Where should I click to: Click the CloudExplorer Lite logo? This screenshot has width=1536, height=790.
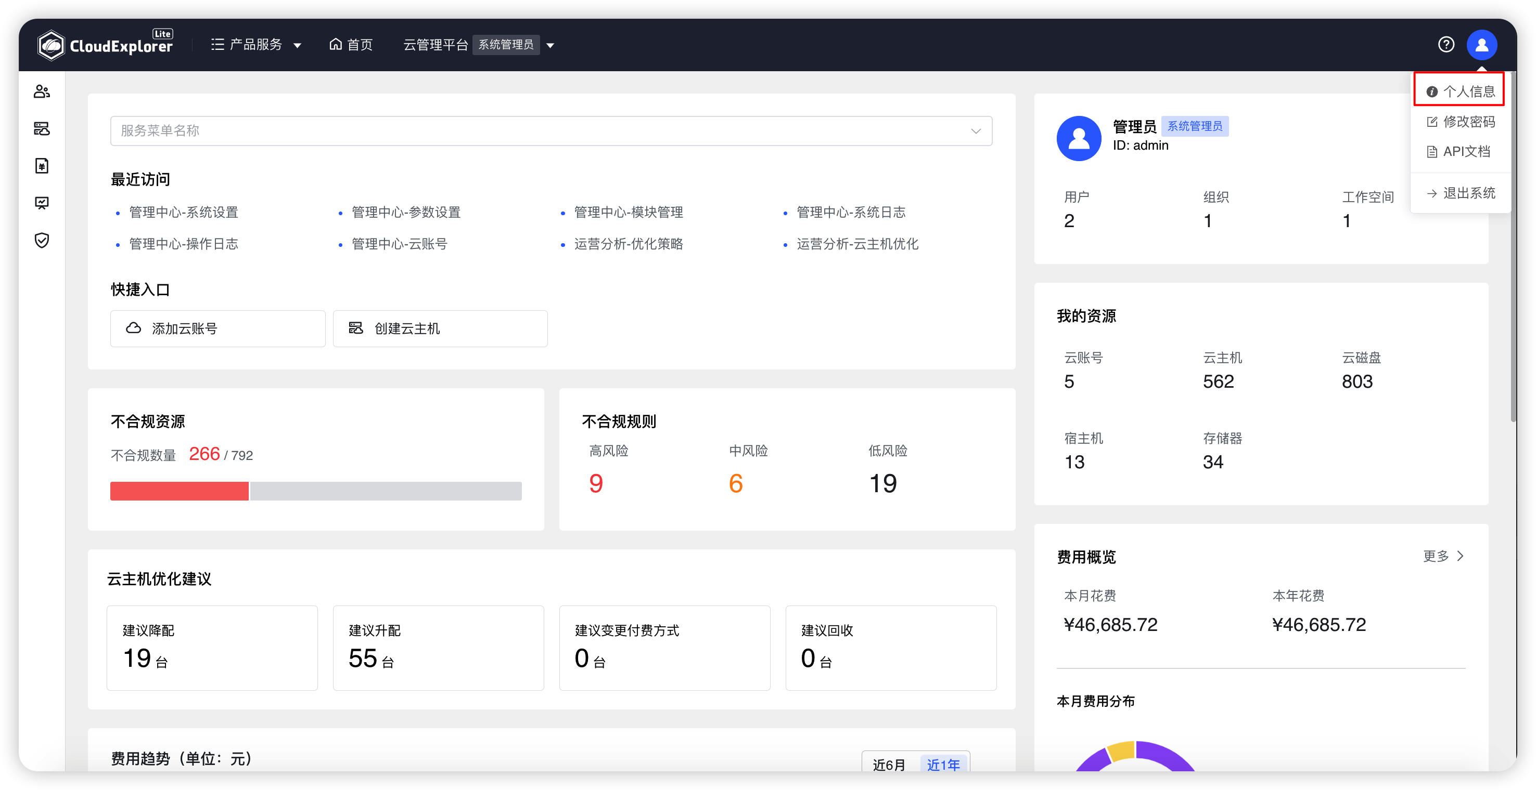coord(105,45)
